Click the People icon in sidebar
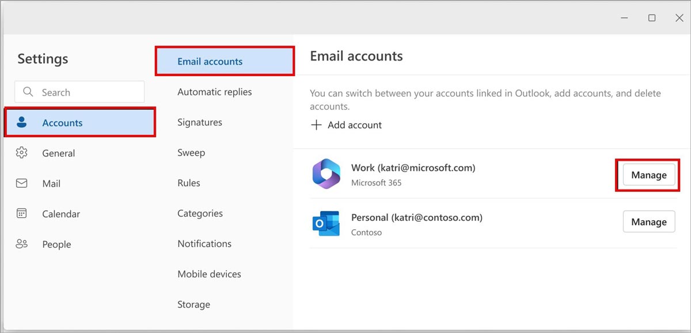691x333 pixels. pos(22,244)
